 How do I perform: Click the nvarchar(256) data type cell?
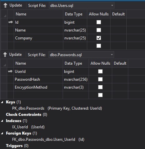point(76,79)
